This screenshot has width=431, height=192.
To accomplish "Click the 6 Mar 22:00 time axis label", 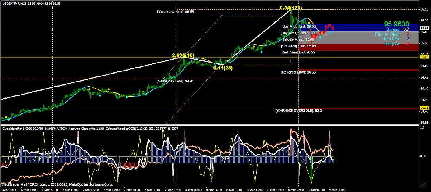I will click(50, 189).
